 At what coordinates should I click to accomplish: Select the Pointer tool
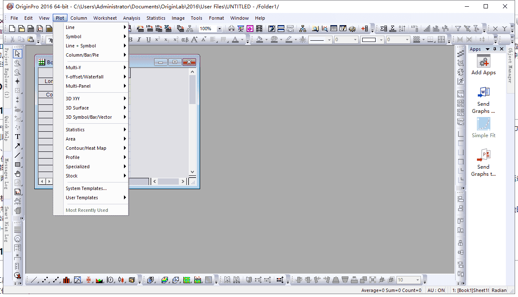[18, 54]
